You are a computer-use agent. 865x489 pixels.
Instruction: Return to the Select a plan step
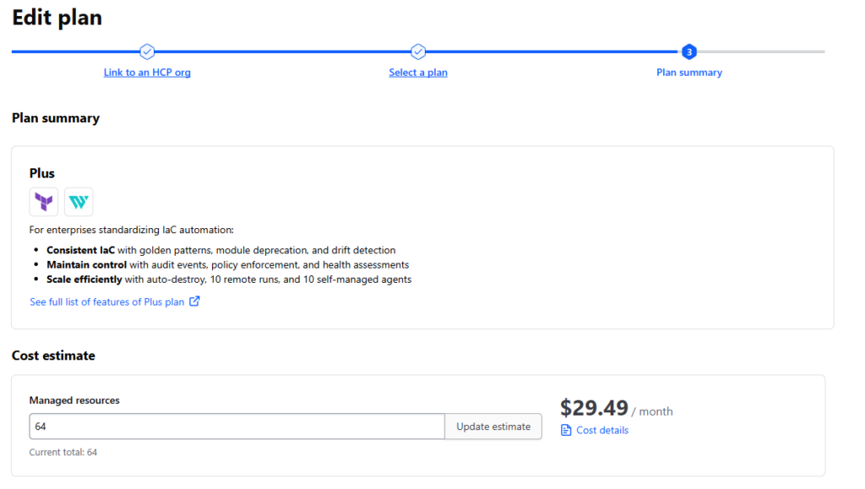click(x=418, y=73)
